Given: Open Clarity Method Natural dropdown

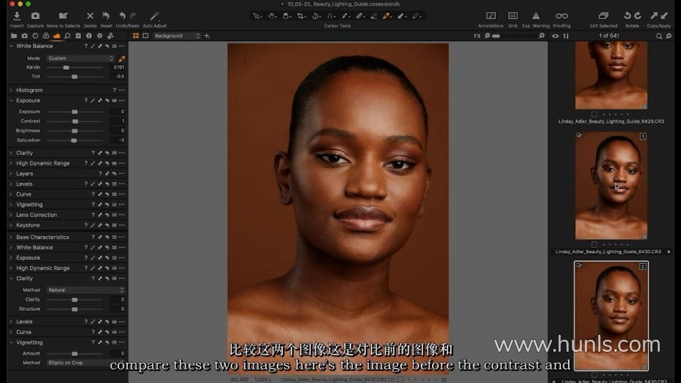Looking at the screenshot, I should click(86, 290).
